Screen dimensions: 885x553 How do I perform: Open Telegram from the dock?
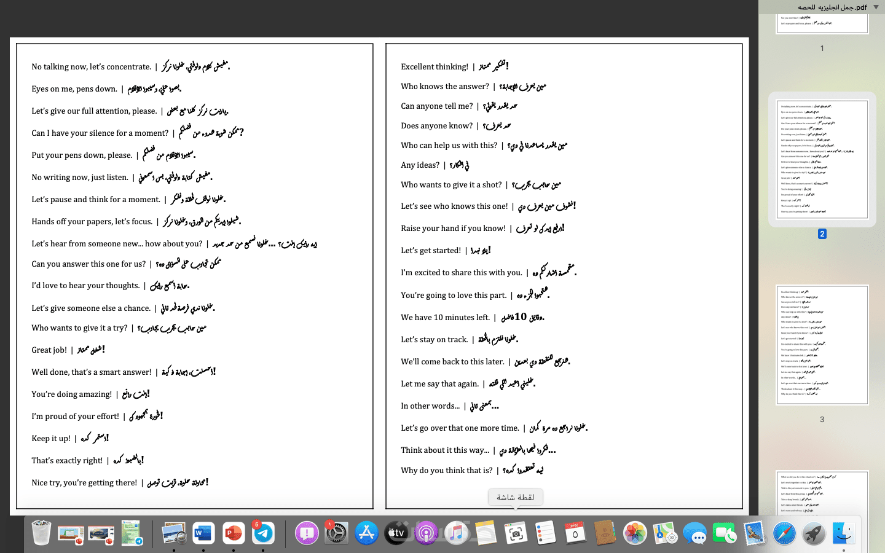click(x=263, y=533)
